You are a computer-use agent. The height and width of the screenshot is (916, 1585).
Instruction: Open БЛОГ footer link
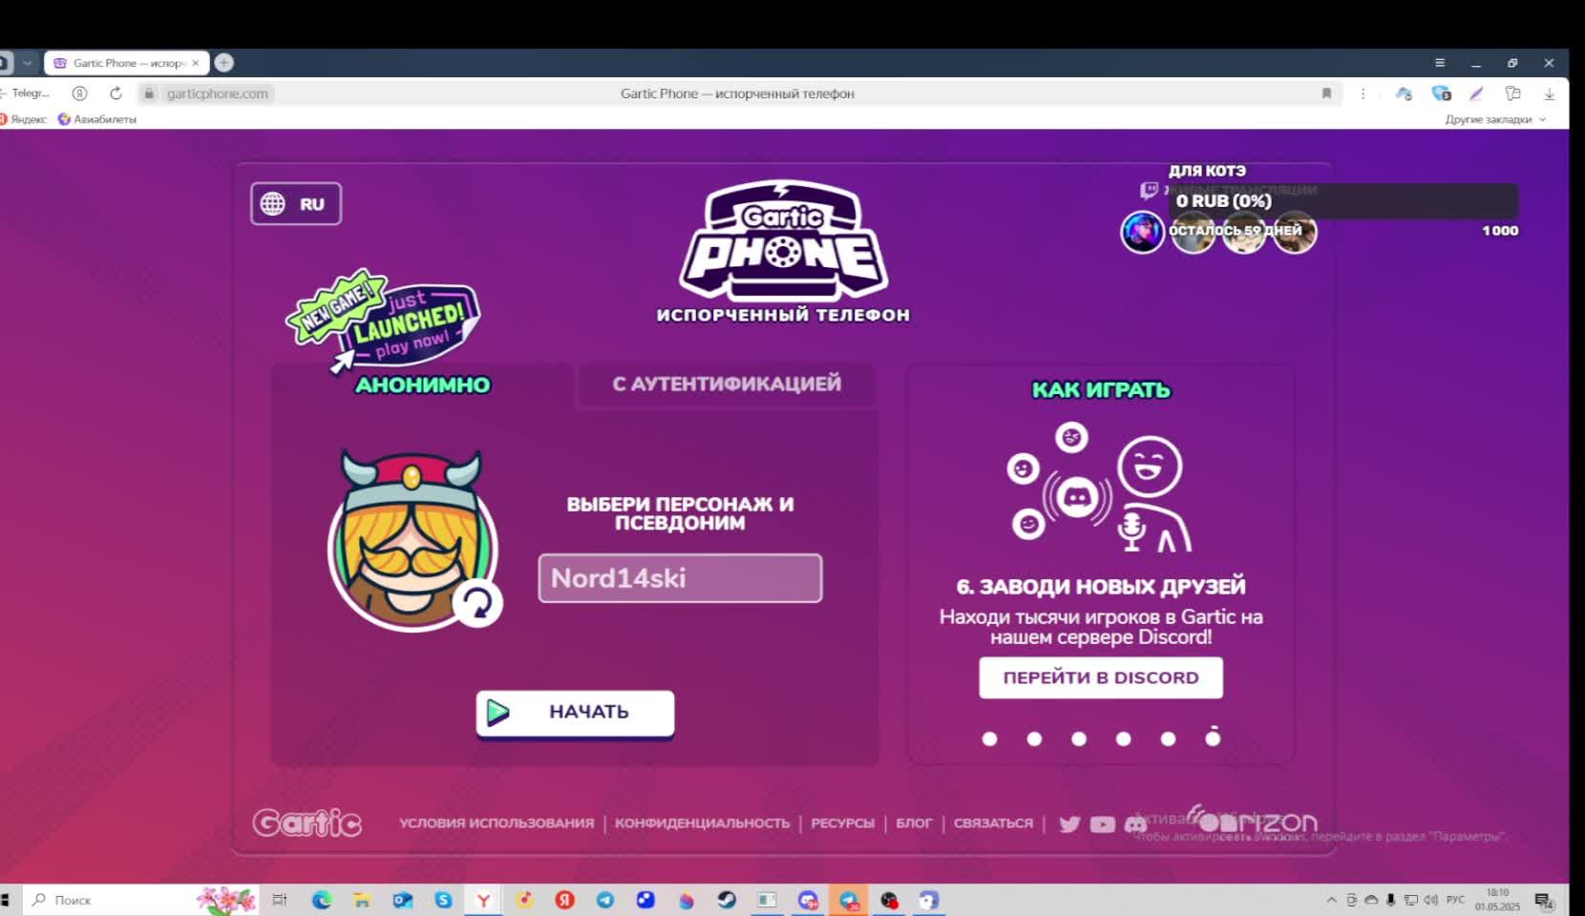(x=914, y=823)
